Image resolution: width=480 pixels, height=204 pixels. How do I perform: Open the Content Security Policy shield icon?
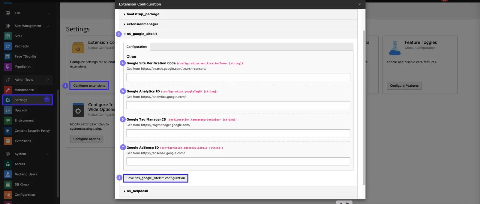(x=8, y=131)
